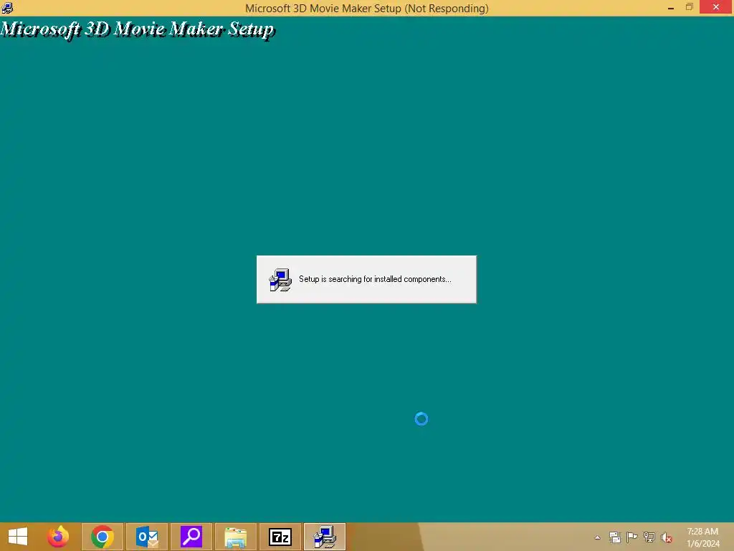
Task: Click the restore down window button
Action: 689,7
